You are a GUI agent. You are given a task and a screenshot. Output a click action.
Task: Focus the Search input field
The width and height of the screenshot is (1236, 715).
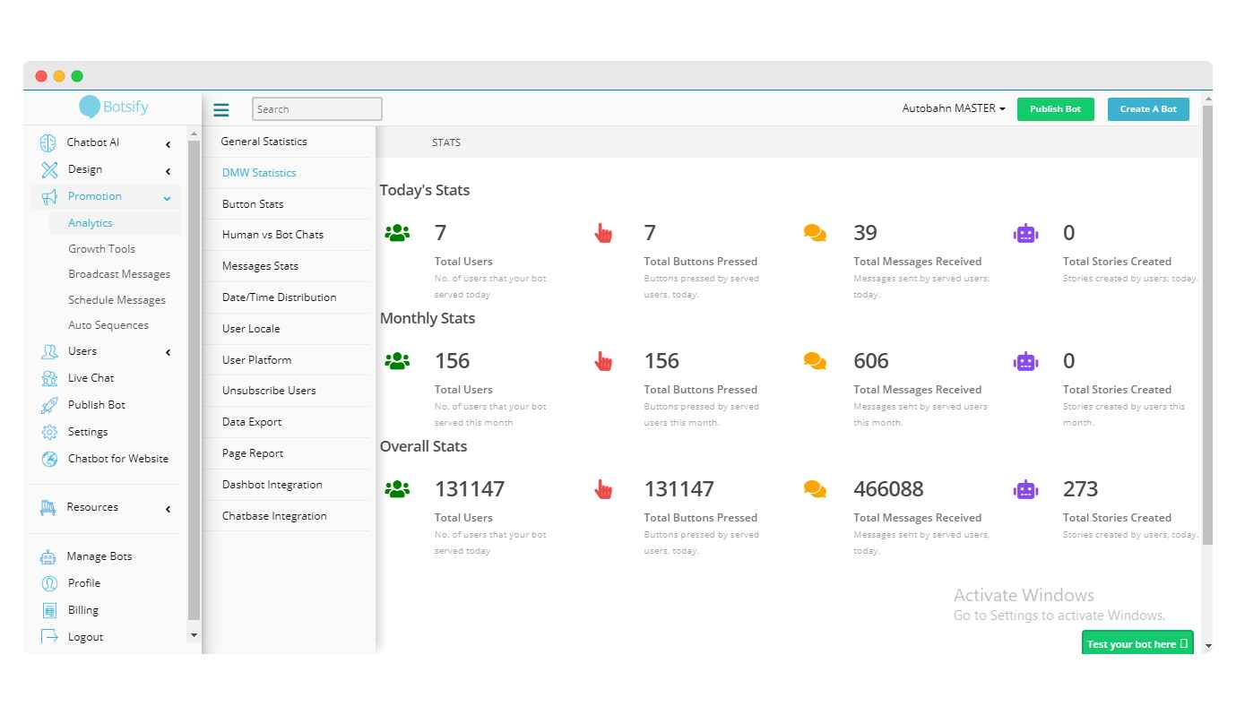pos(317,109)
